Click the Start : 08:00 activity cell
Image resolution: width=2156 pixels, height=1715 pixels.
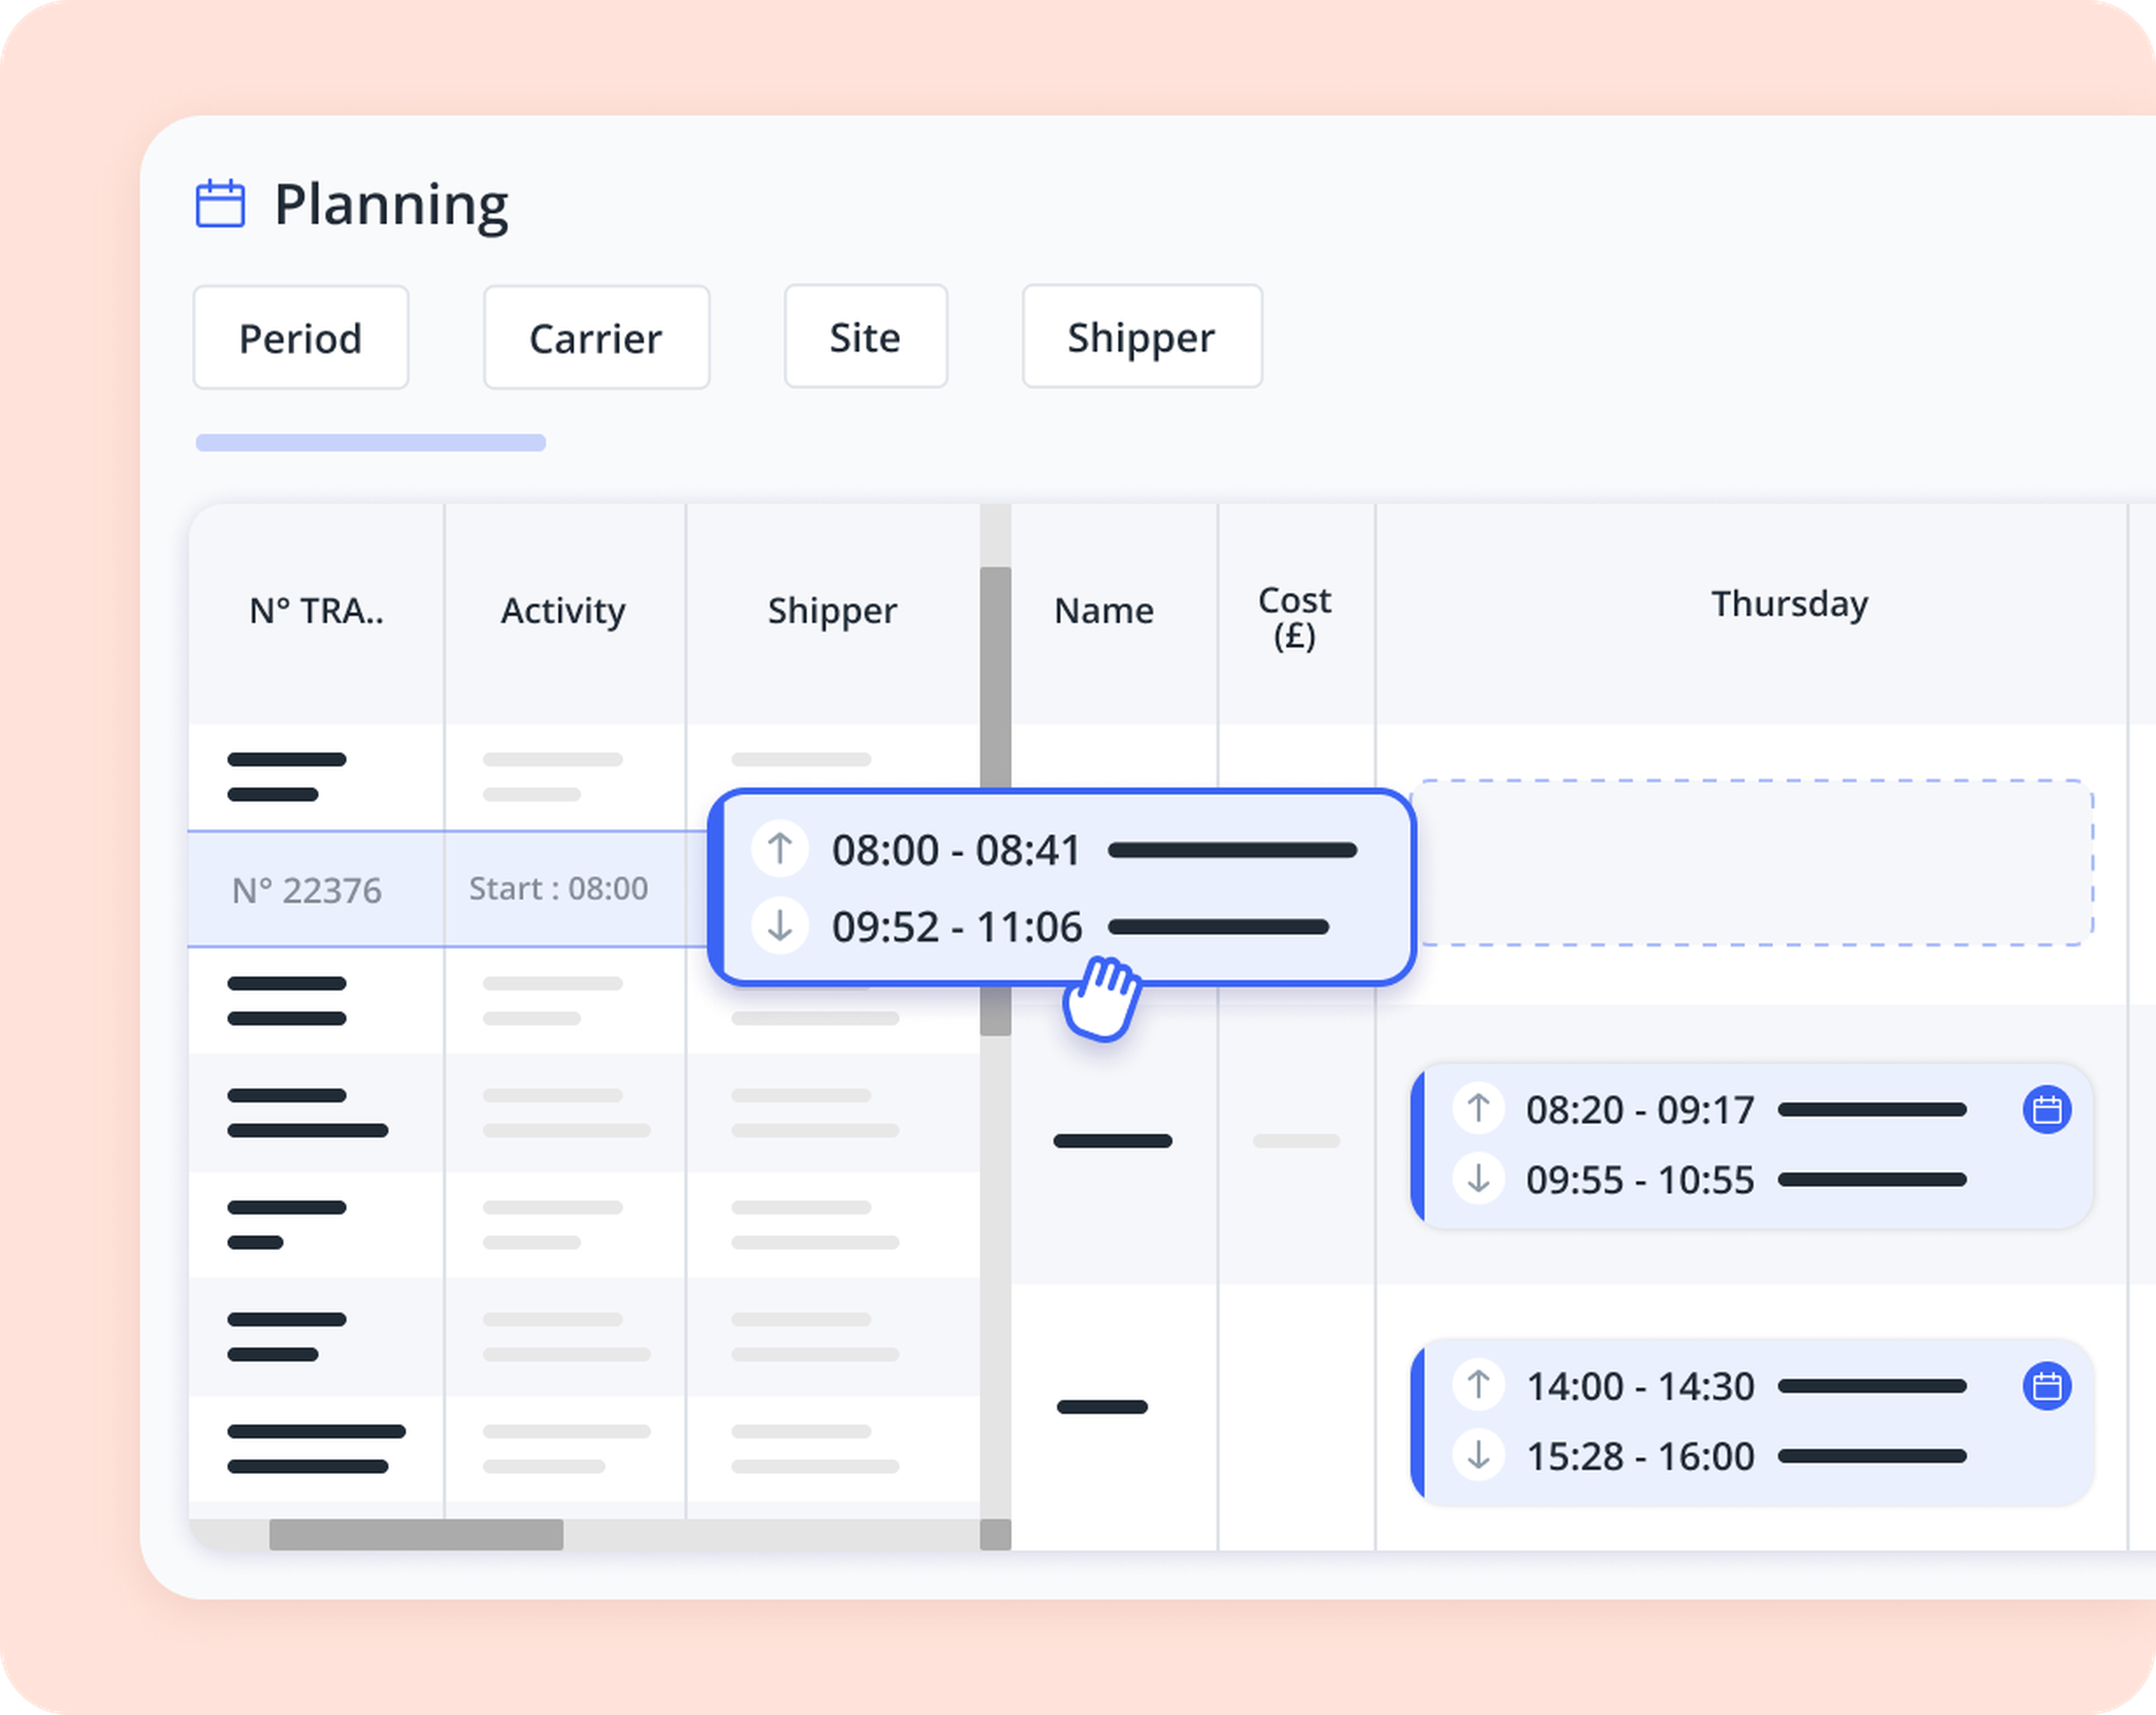point(557,888)
